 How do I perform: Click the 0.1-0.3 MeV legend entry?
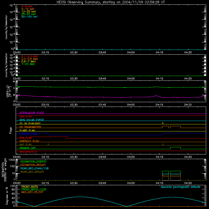30,56
